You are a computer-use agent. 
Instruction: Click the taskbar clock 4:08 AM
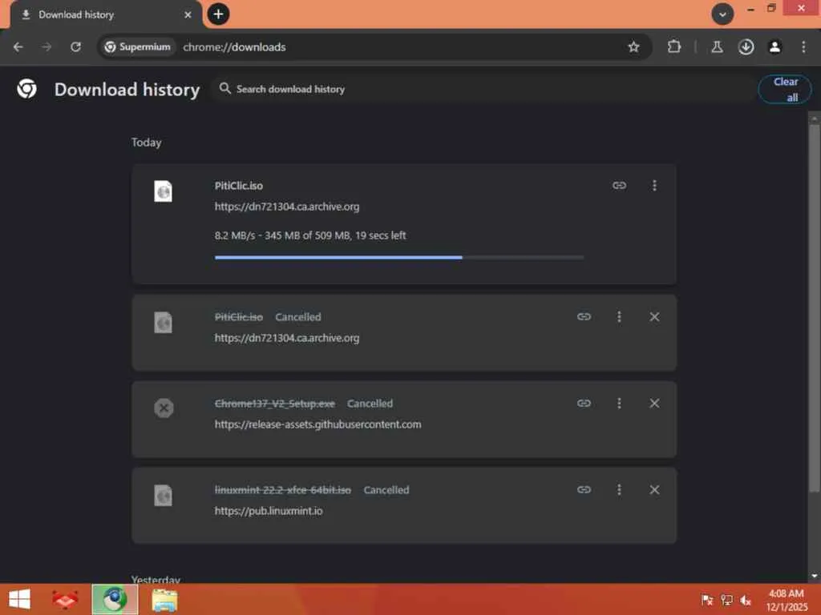(x=786, y=594)
